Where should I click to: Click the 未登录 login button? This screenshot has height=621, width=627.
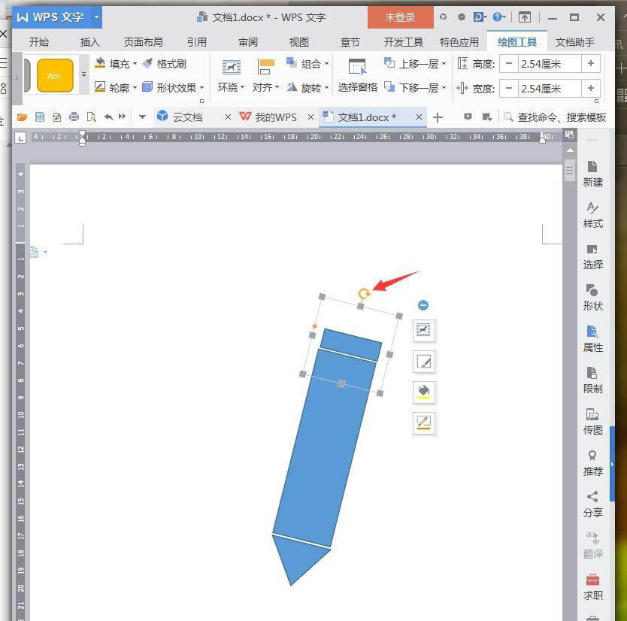pos(400,17)
